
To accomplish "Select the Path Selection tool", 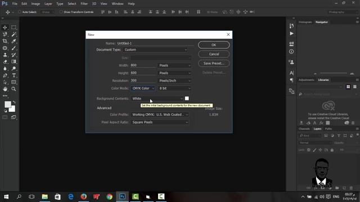I will pos(5,82).
